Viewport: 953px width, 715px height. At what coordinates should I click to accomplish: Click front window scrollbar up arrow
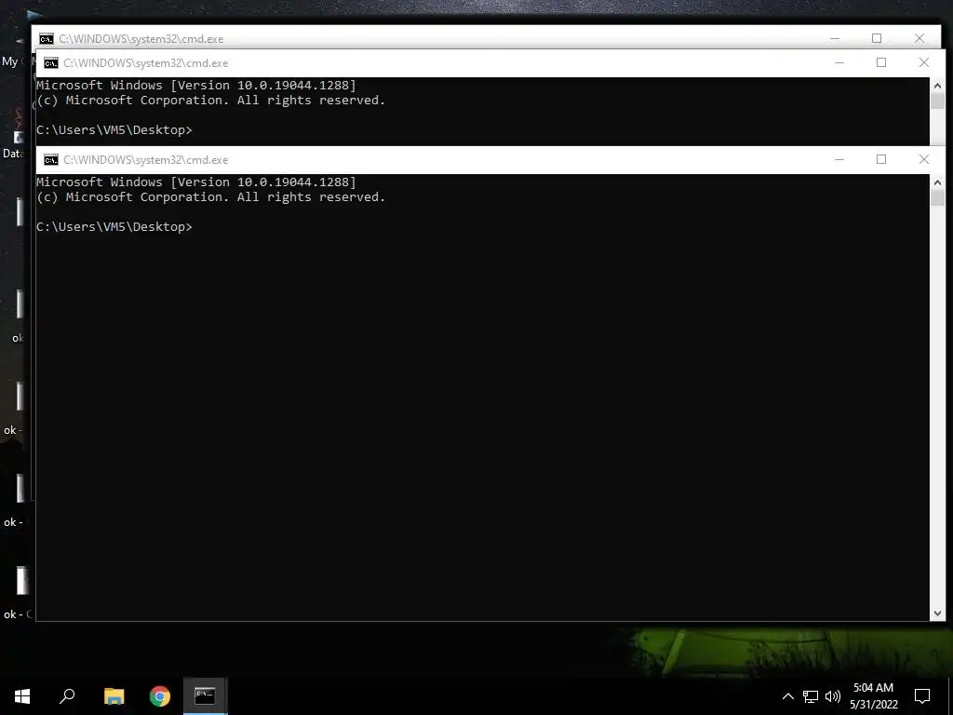point(937,182)
